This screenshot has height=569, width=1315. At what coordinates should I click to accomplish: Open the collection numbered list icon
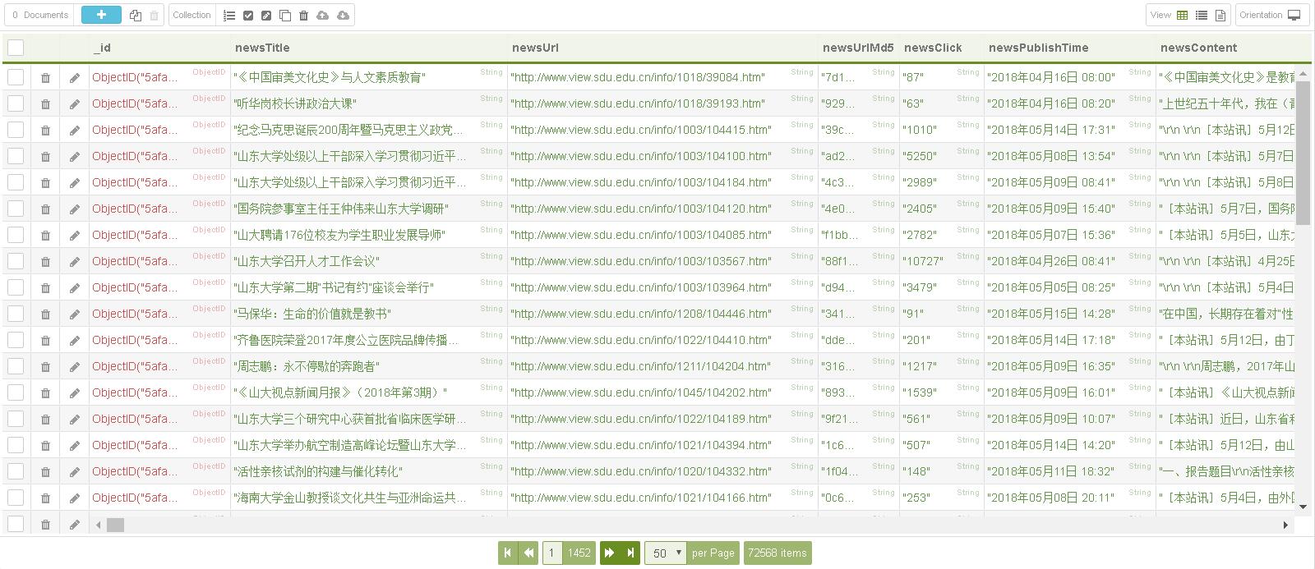(229, 16)
